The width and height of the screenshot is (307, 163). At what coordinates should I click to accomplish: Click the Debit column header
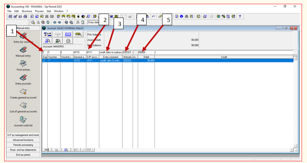[147, 57]
